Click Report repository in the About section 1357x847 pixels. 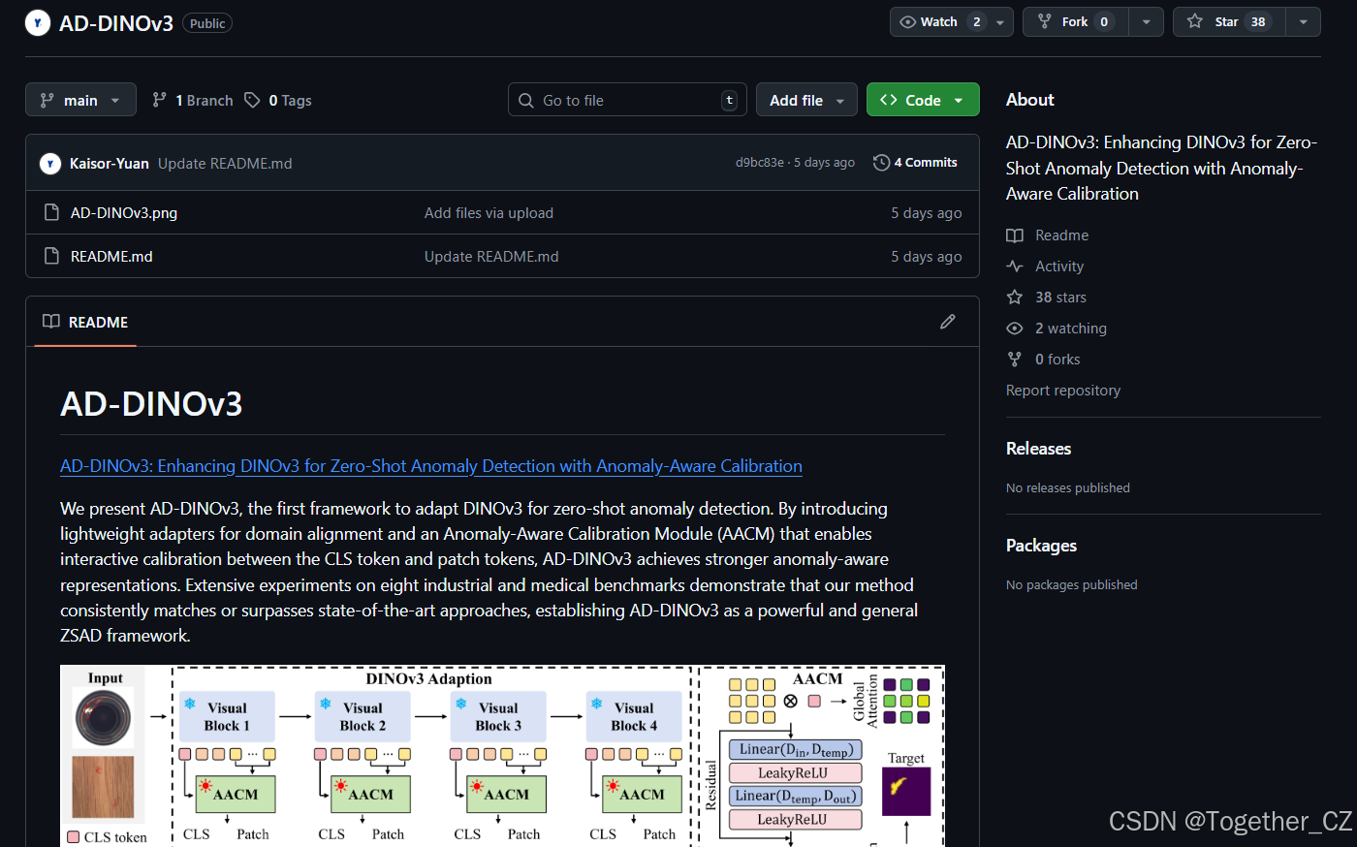tap(1062, 390)
